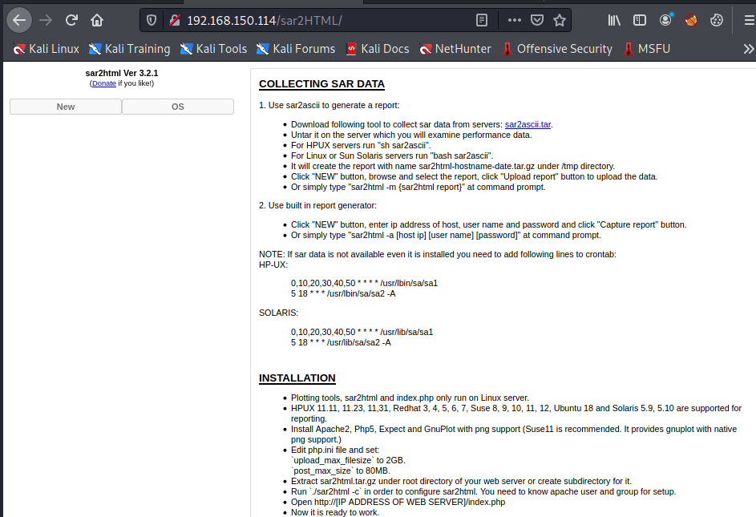Viewport: 756px width, 517px height.
Task: Open page actions three-dot menu
Action: (514, 20)
